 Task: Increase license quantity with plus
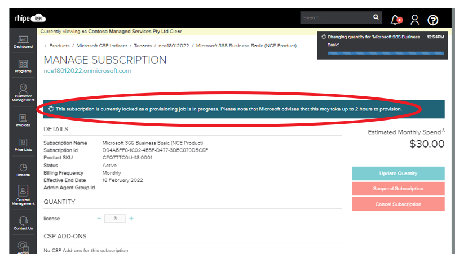click(131, 219)
